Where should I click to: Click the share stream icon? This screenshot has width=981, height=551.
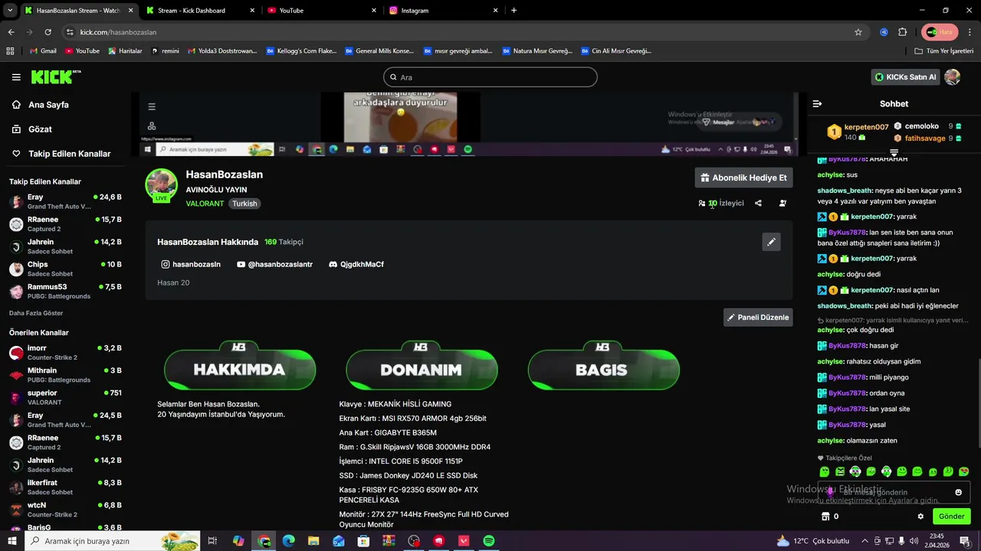tap(758, 204)
